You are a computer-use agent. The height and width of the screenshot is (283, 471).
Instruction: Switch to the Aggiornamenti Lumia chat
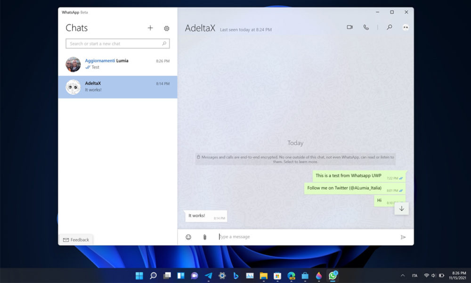(x=117, y=64)
